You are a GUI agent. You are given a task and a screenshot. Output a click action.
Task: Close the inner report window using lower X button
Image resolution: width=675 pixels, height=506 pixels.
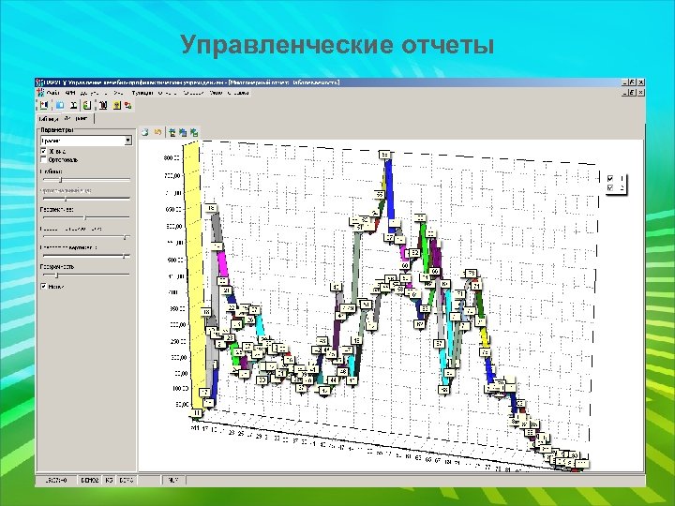[x=641, y=93]
